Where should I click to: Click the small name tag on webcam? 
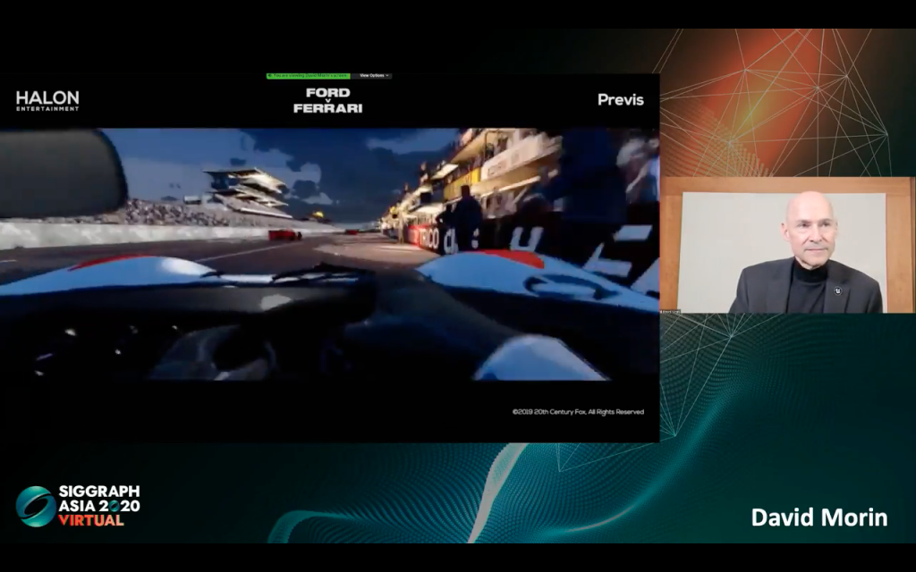coord(670,310)
